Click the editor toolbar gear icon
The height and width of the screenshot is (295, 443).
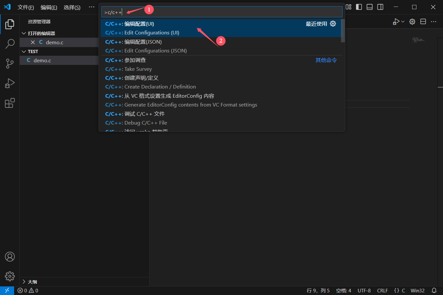point(412,22)
